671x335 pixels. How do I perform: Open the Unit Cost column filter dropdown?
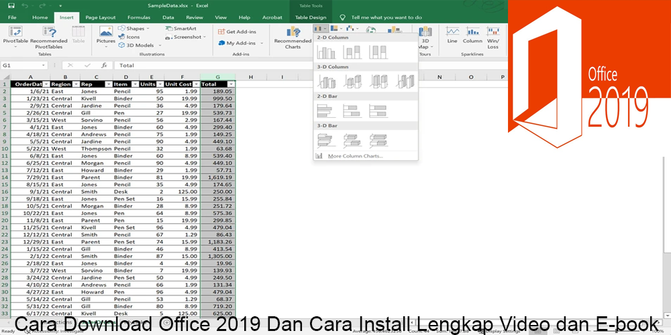(x=197, y=84)
